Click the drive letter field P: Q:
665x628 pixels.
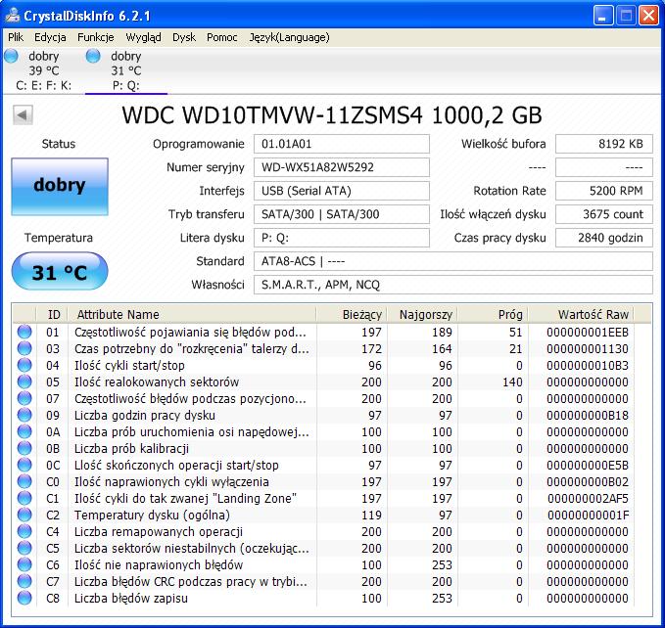[342, 238]
